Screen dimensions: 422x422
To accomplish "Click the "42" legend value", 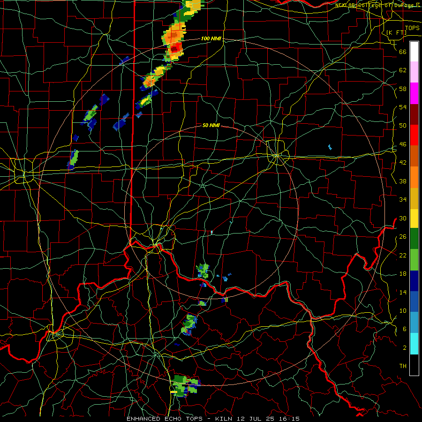I will click(x=403, y=163).
